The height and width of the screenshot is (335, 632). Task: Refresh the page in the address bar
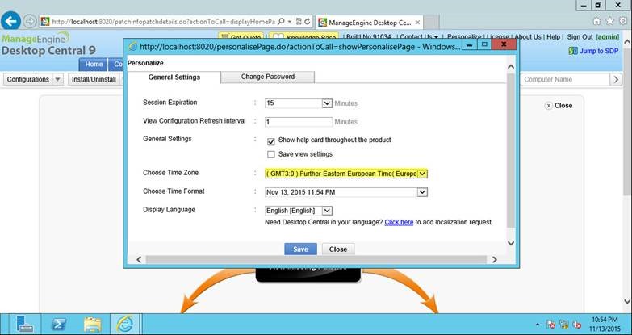308,21
